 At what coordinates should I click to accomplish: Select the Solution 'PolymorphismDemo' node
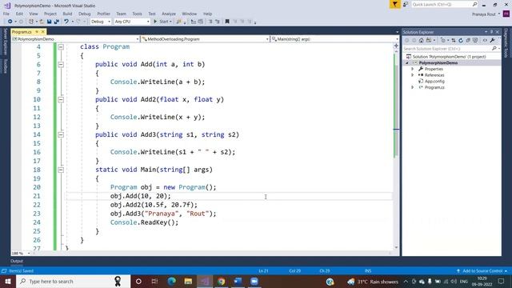tap(449, 57)
